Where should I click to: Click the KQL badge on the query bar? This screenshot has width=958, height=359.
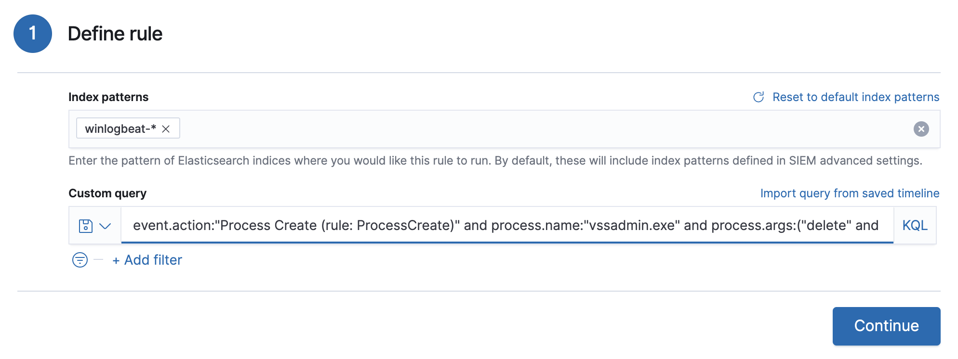pos(914,225)
